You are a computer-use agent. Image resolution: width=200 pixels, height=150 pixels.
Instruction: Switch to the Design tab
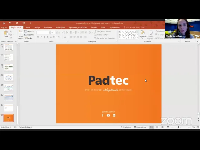[37, 27]
